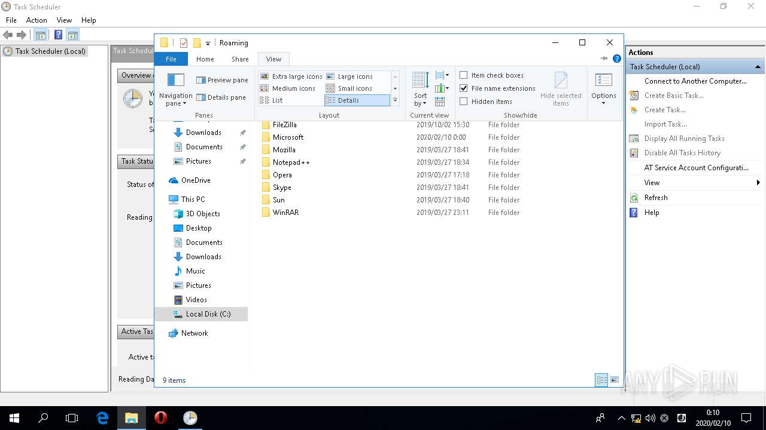The height and width of the screenshot is (430, 766).
Task: Switch to details view icon in status bar
Action: point(602,380)
